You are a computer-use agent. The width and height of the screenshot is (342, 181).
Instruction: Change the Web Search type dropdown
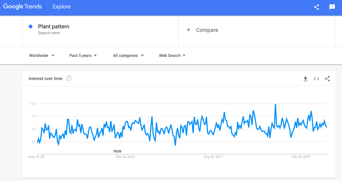[172, 56]
